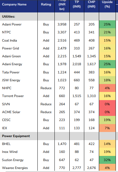Image resolution: width=118 pixels, height=172 pixels.
Task: Select the Rating column header
Action: click(x=46, y=4)
